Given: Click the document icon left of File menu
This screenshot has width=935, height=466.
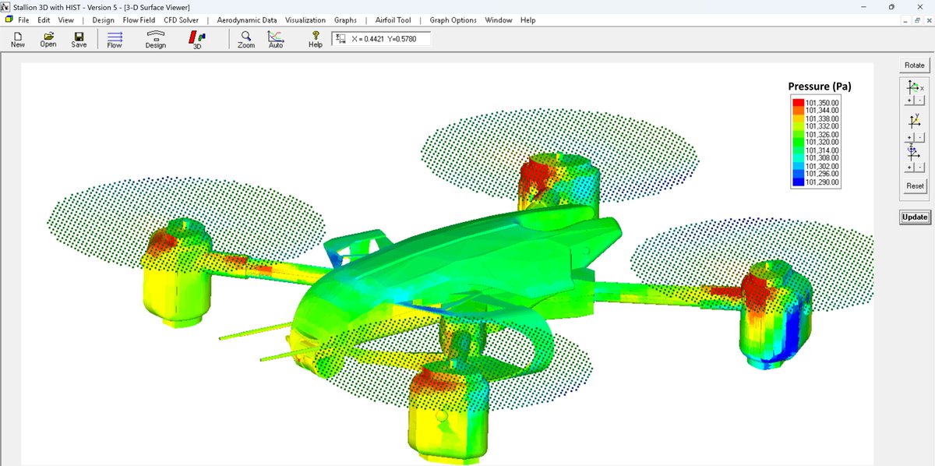Looking at the screenshot, I should click(9, 19).
